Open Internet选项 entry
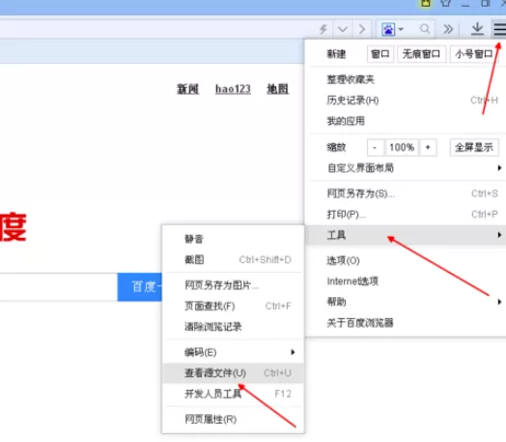 pyautogui.click(x=406, y=281)
